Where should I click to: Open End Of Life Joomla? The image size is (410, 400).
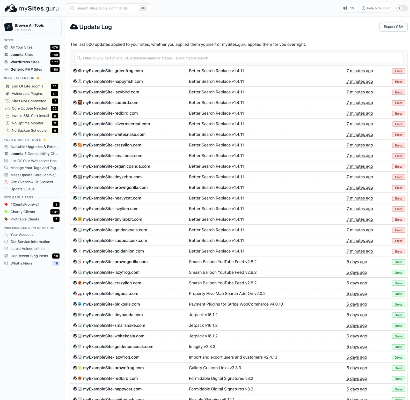pos(32,86)
